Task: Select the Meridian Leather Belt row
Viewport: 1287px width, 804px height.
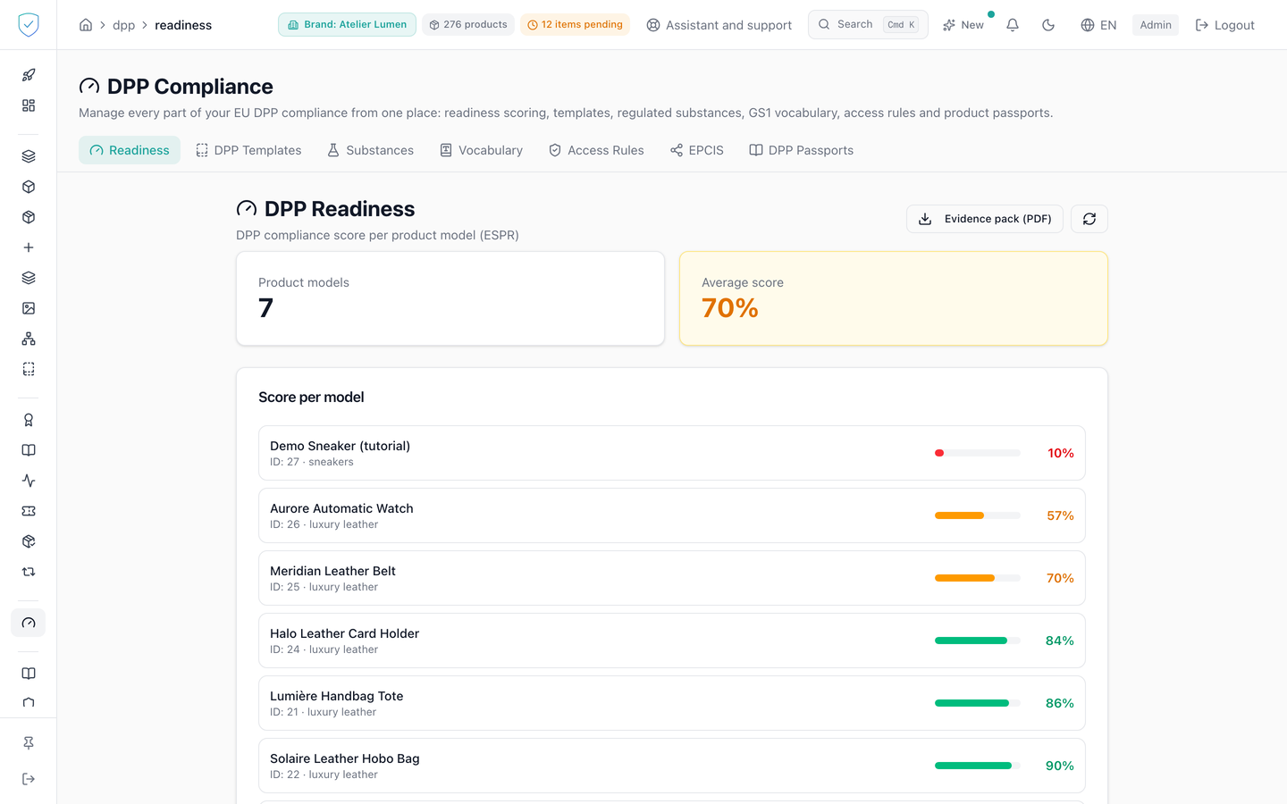Action: tap(672, 578)
